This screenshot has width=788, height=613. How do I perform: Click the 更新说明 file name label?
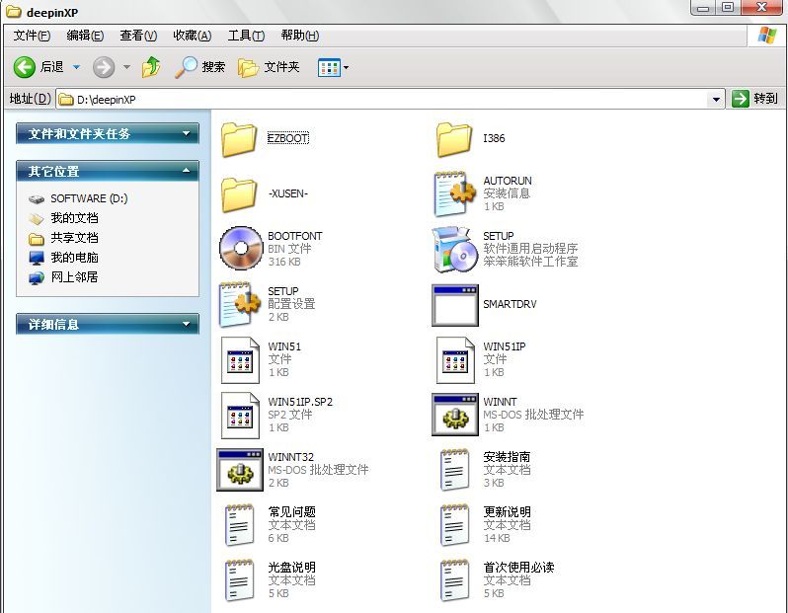(507, 512)
